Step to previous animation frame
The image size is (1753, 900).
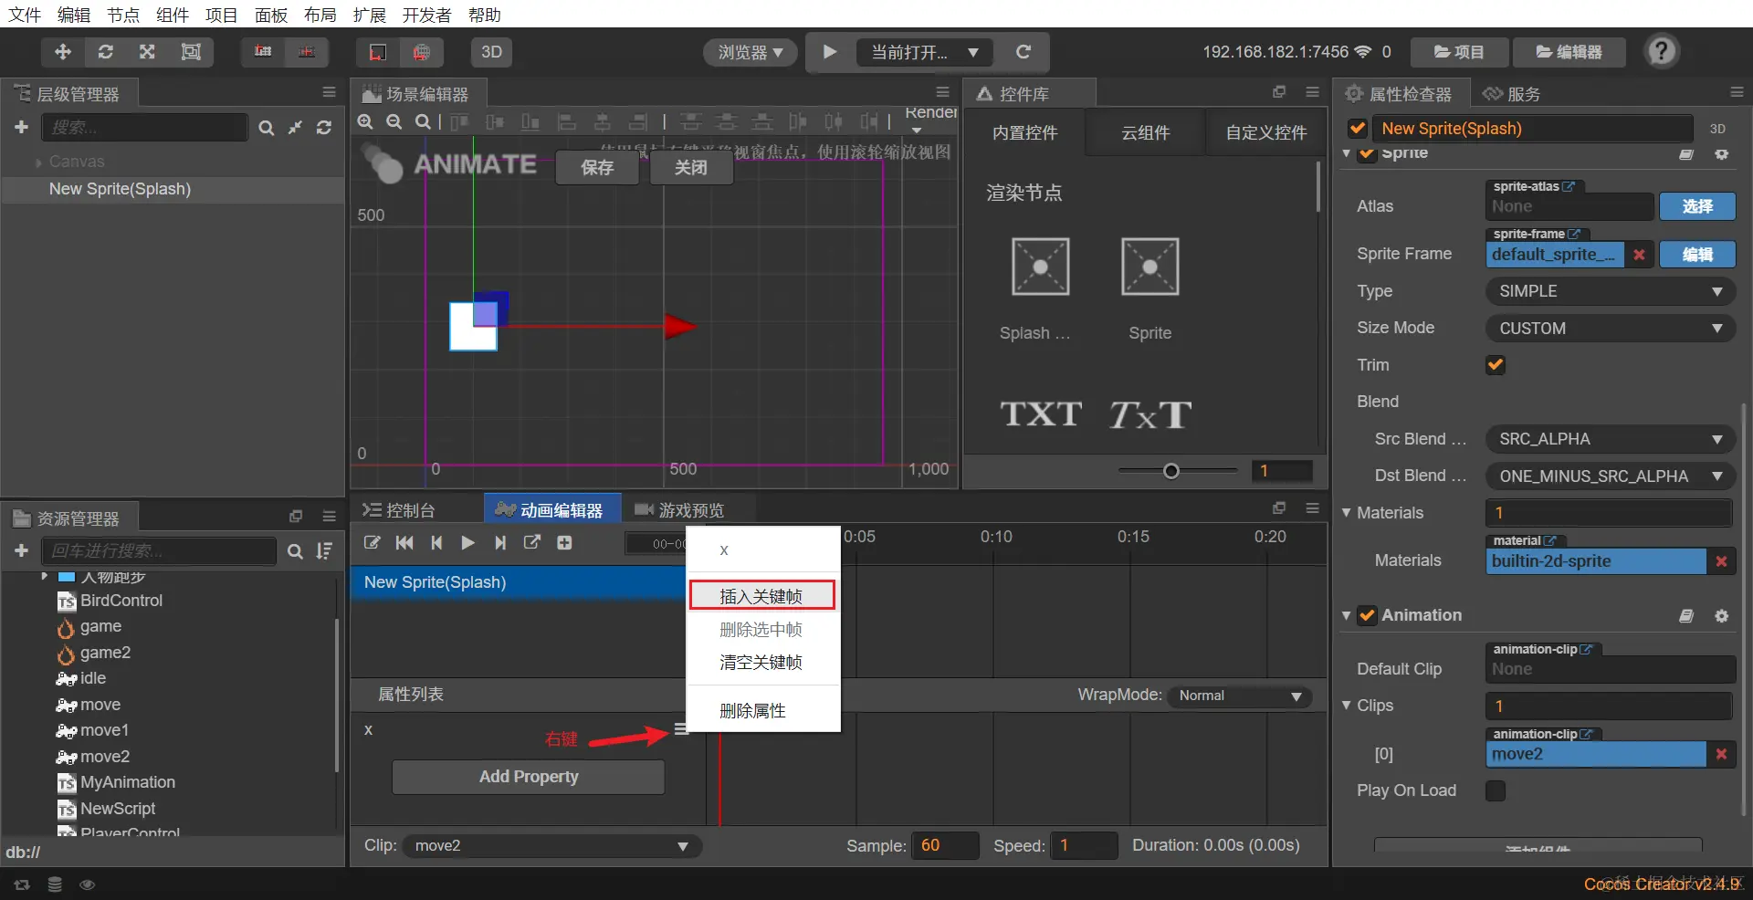(x=436, y=543)
